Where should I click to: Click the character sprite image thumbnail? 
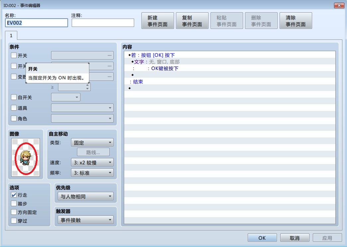point(26,157)
